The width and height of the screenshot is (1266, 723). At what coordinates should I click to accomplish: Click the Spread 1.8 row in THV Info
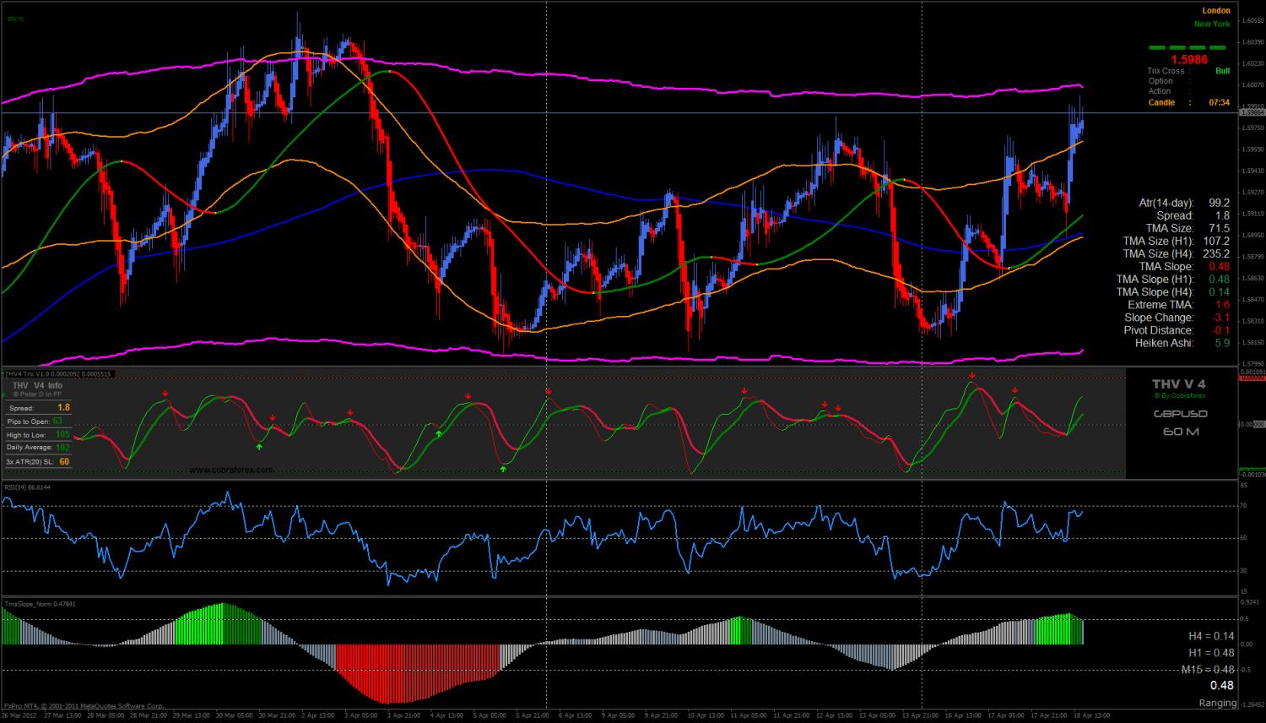[x=38, y=408]
